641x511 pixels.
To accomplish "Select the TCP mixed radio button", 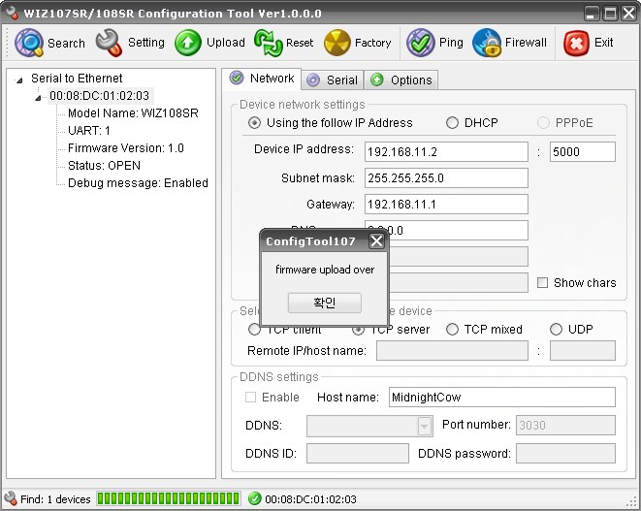I will point(452,329).
